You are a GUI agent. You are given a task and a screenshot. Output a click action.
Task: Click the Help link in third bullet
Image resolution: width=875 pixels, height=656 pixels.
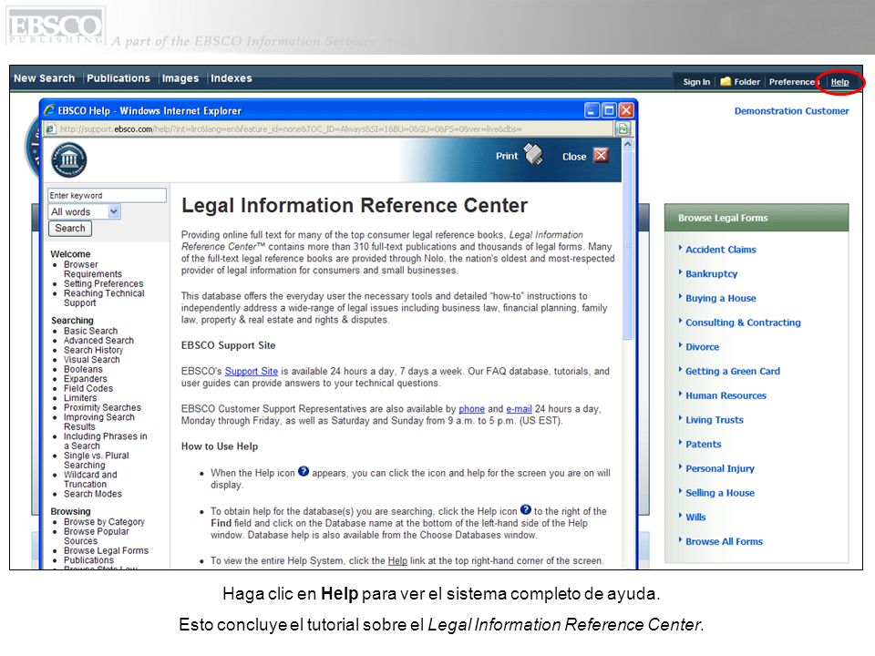click(x=397, y=560)
